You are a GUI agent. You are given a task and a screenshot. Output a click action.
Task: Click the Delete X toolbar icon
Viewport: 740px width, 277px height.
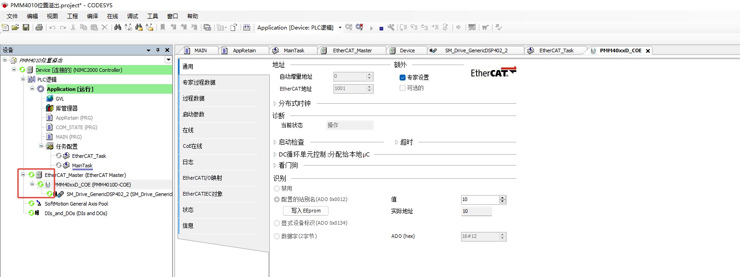104,27
